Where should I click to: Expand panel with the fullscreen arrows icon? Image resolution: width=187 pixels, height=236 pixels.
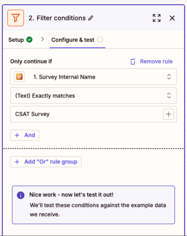click(157, 18)
